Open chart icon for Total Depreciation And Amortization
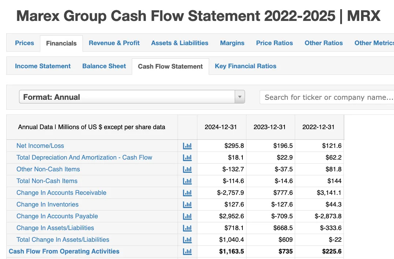The image size is (394, 259). 187,158
